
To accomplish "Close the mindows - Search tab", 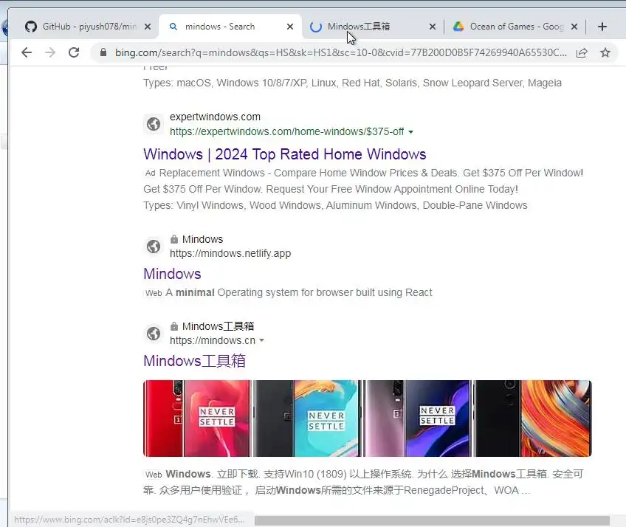I will click(290, 27).
